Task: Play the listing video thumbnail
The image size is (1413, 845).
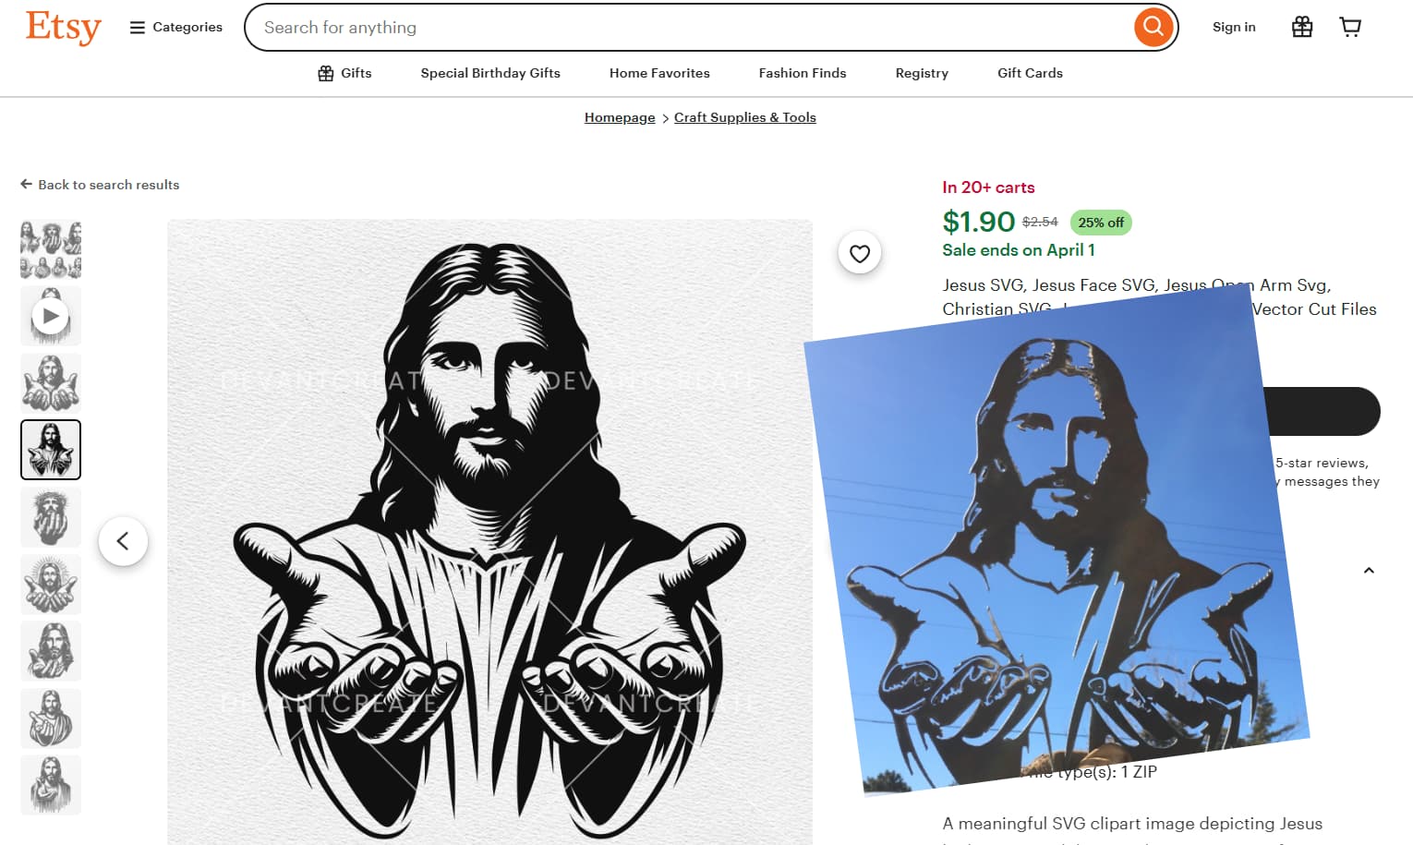Action: click(x=51, y=316)
